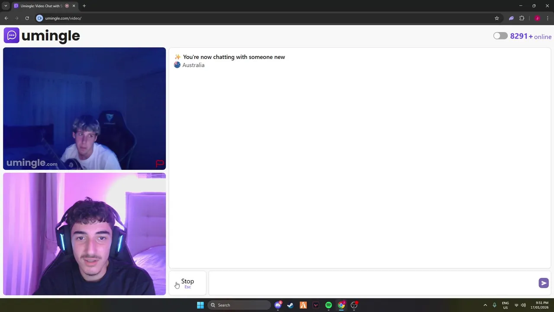Send message with purple arrow button
This screenshot has width=554, height=312.
[544, 283]
